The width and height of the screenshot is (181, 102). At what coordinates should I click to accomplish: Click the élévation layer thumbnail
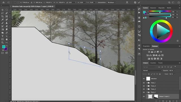click(x=148, y=79)
